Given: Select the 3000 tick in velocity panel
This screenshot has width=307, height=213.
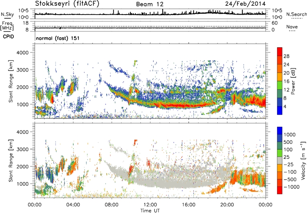Looking at the screenshot, I should click(x=22, y=149).
